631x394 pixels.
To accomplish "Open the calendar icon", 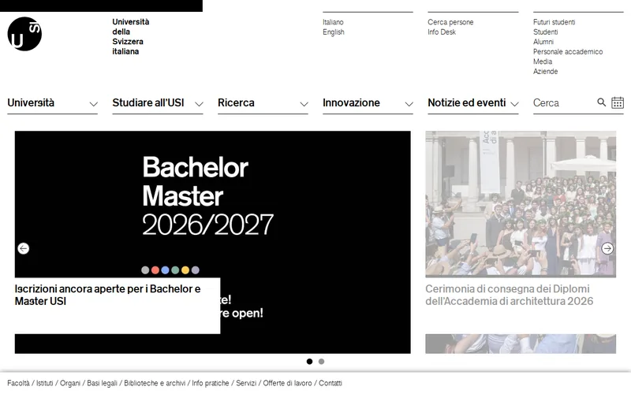I will coord(618,102).
